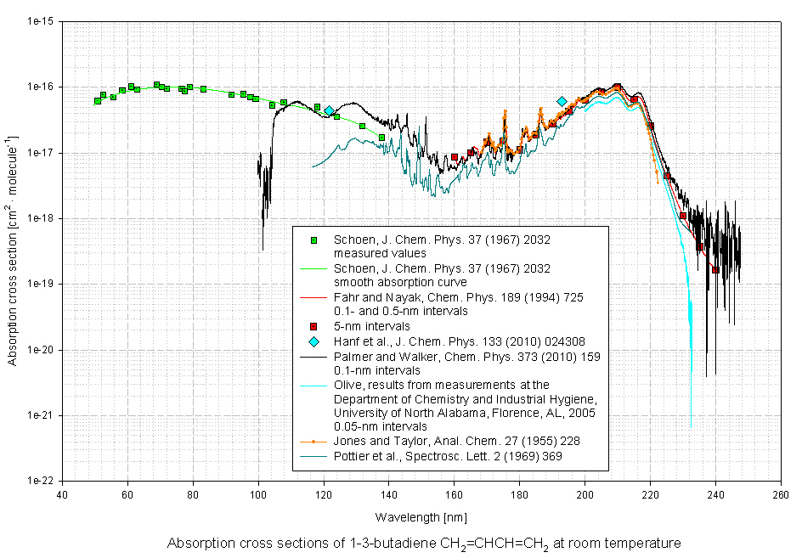This screenshot has width=802, height=558.
Task: Click the green square marker in the legend
Action: coord(313,240)
